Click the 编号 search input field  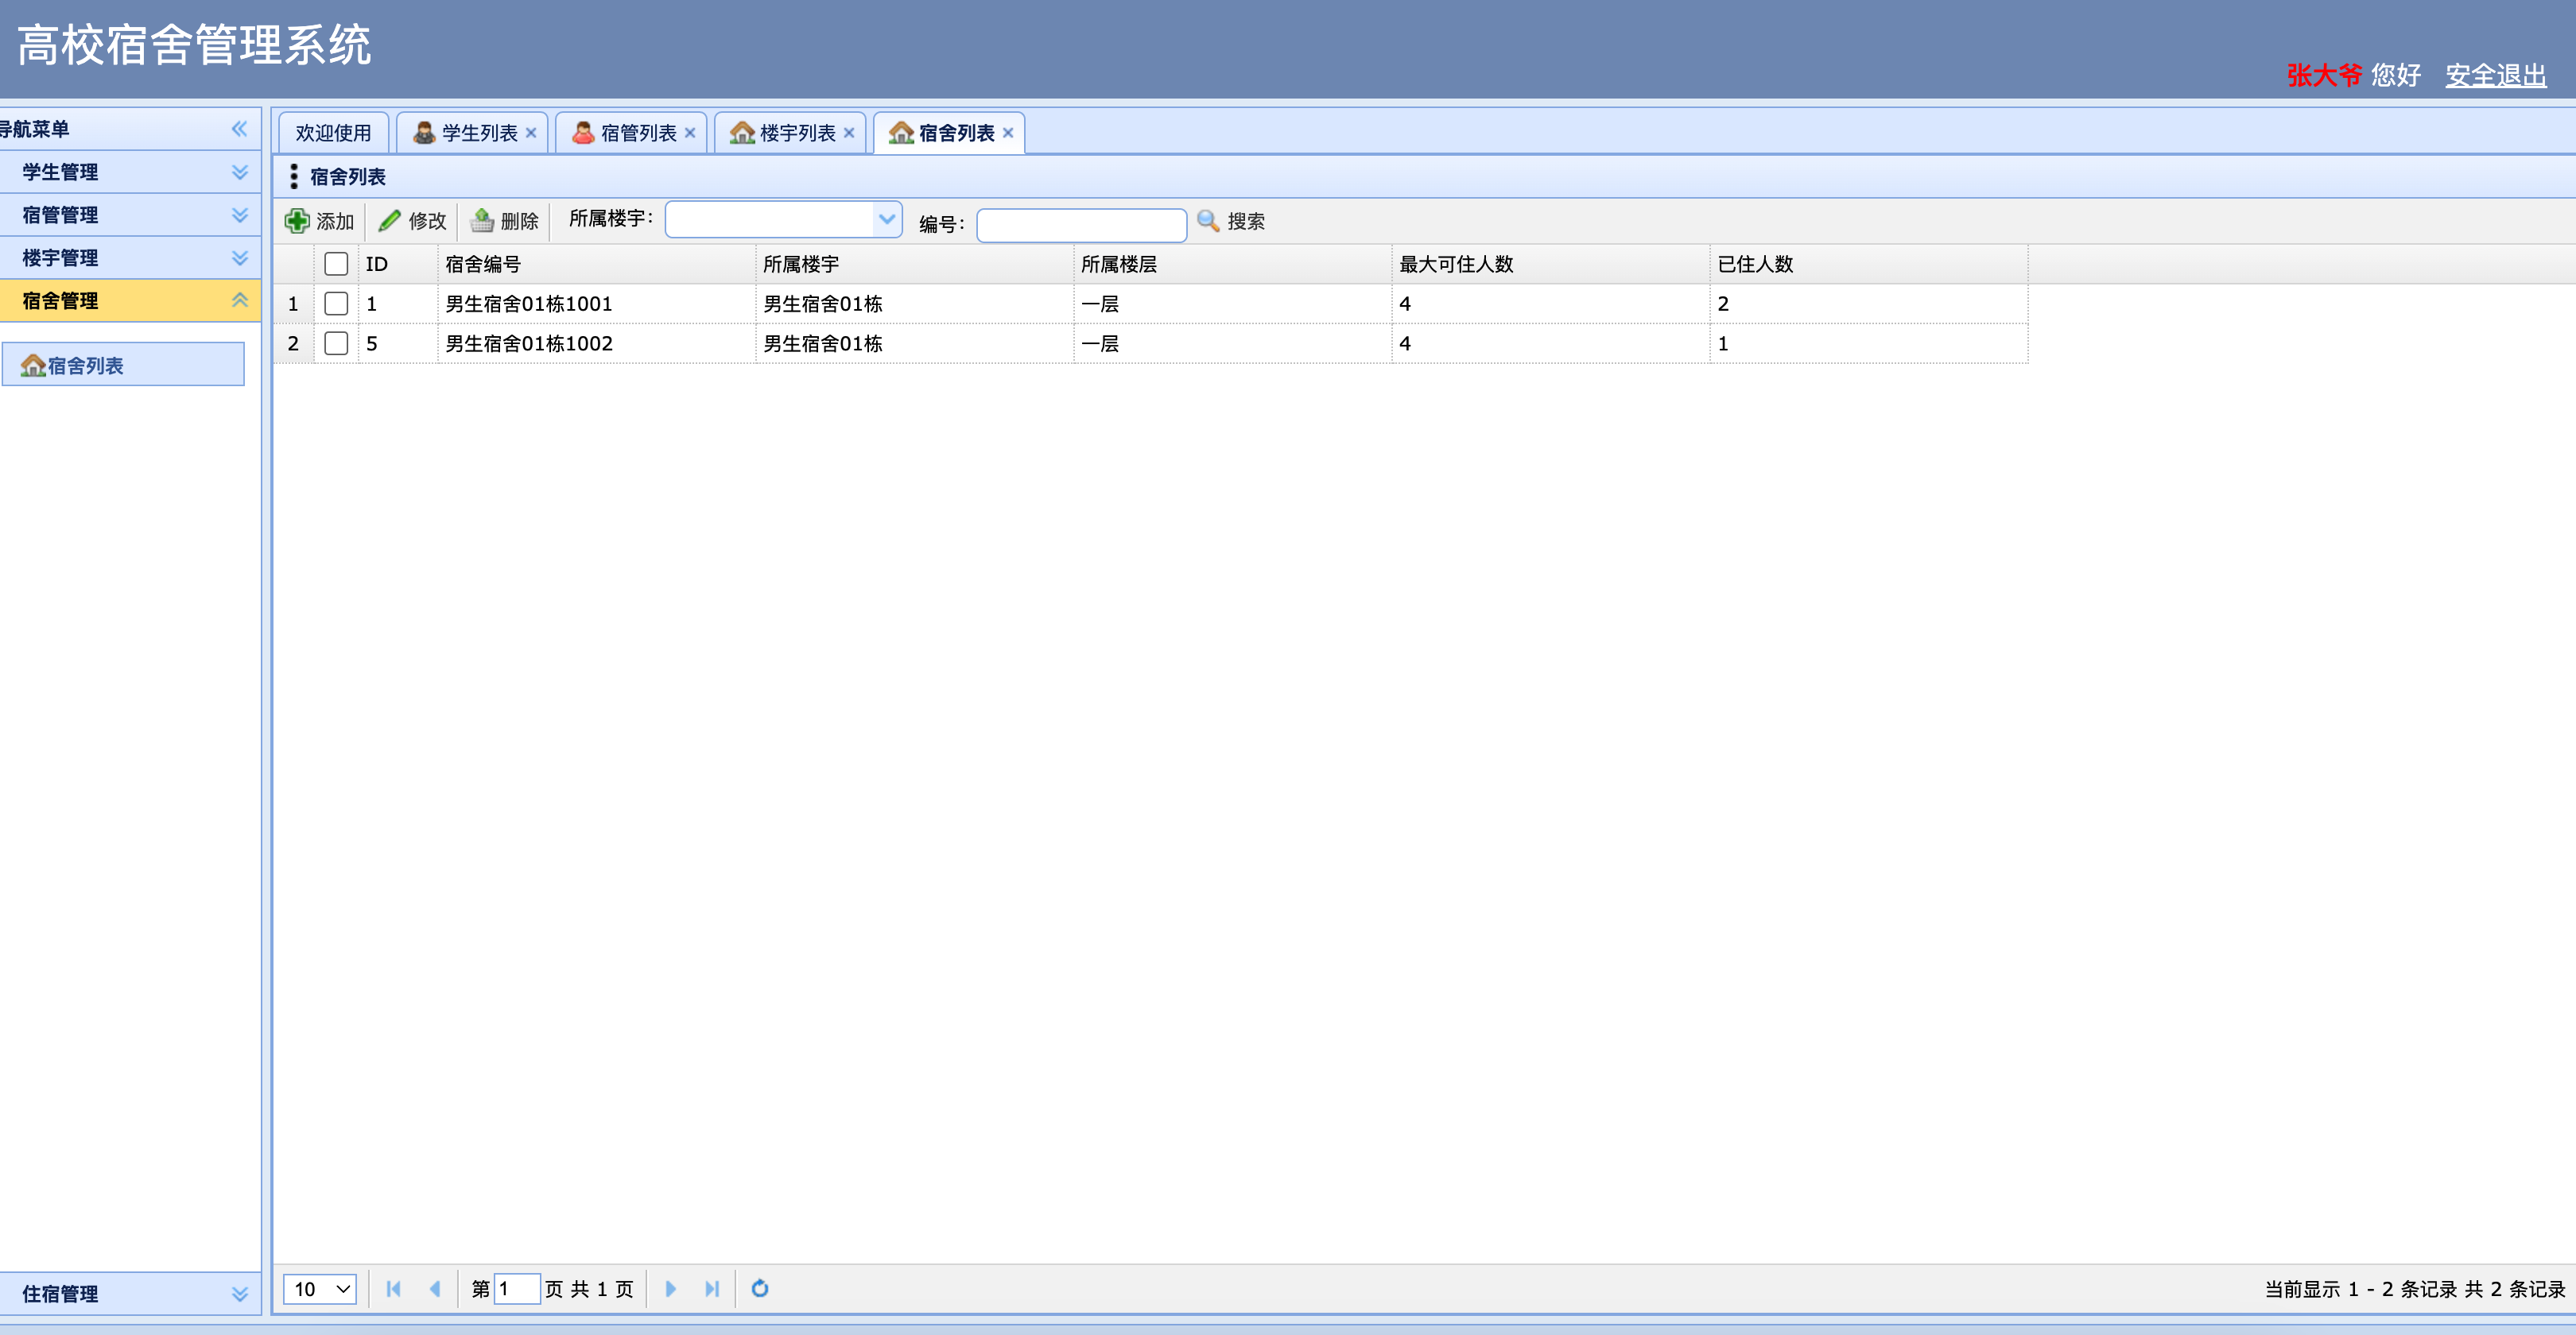click(1081, 224)
